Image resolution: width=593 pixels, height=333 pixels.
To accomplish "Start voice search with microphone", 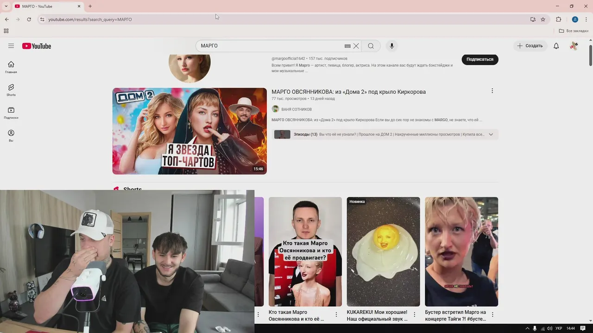I will [x=391, y=46].
